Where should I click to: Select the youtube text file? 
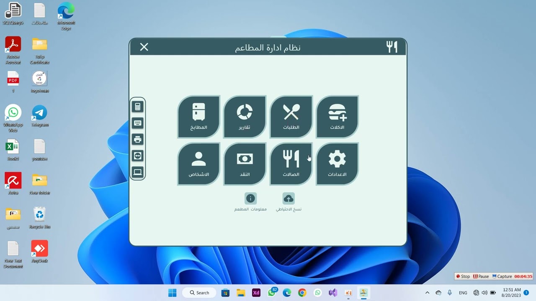pos(39,150)
